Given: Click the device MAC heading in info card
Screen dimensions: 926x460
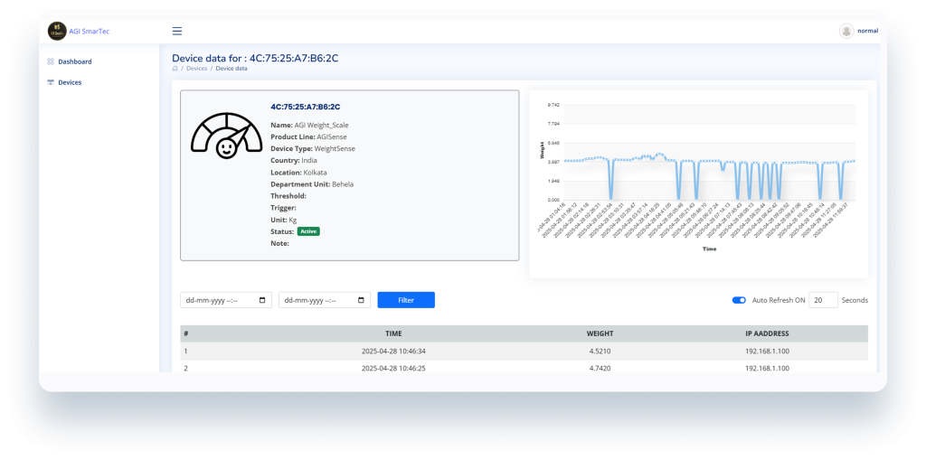Looking at the screenshot, I should 306,107.
